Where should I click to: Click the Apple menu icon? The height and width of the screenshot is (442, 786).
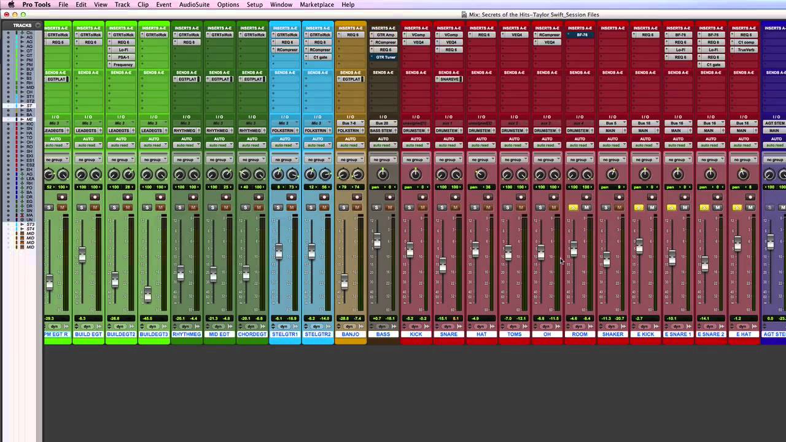click(x=10, y=4)
